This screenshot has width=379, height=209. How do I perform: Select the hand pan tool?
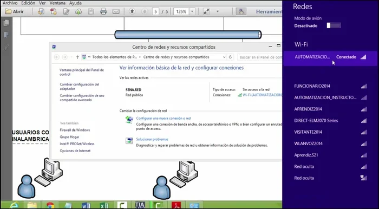241,11
